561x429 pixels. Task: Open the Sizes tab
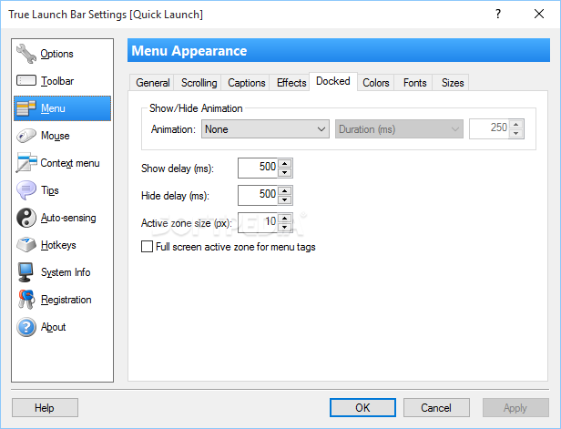click(x=453, y=83)
